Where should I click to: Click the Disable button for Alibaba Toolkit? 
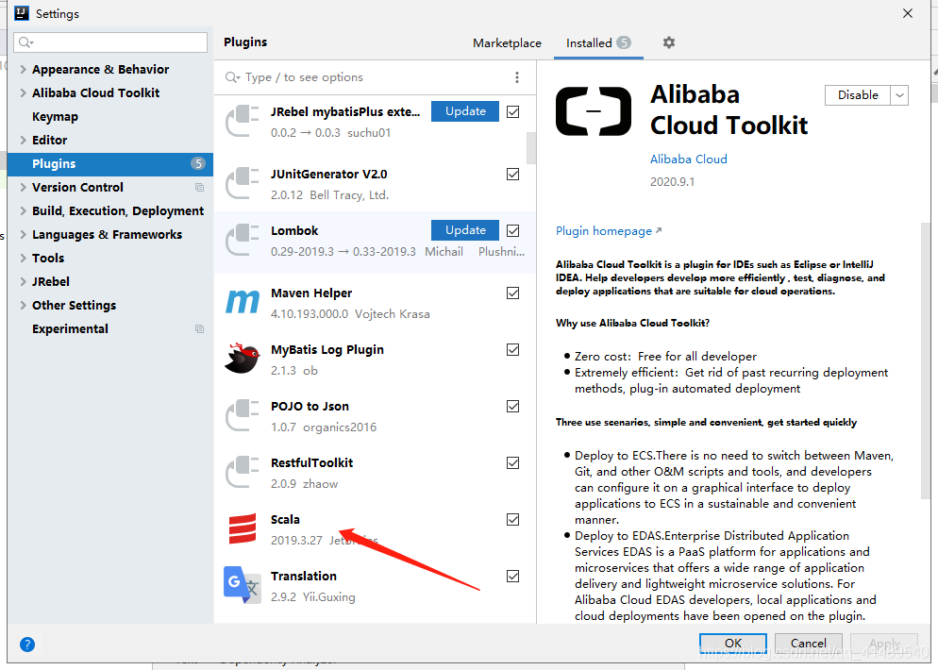point(858,95)
